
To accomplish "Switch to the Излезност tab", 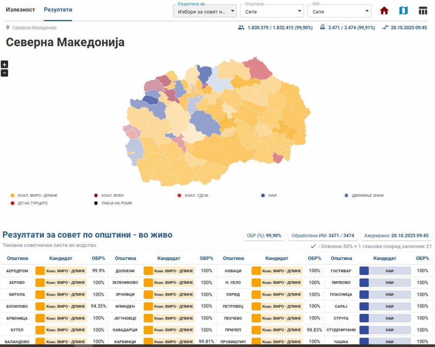I will point(20,10).
